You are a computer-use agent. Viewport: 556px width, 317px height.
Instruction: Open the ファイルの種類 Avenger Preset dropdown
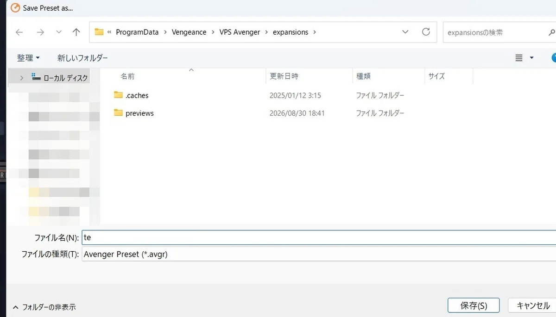[319, 254]
